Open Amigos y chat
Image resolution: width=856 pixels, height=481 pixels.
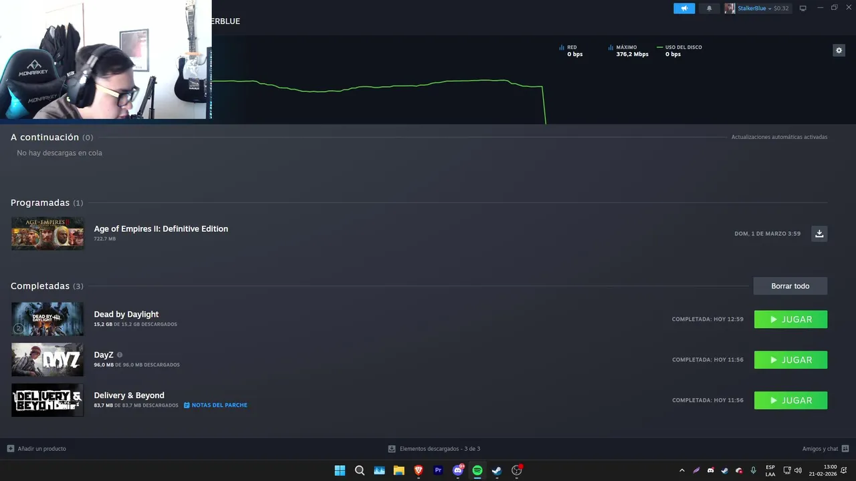(825, 448)
